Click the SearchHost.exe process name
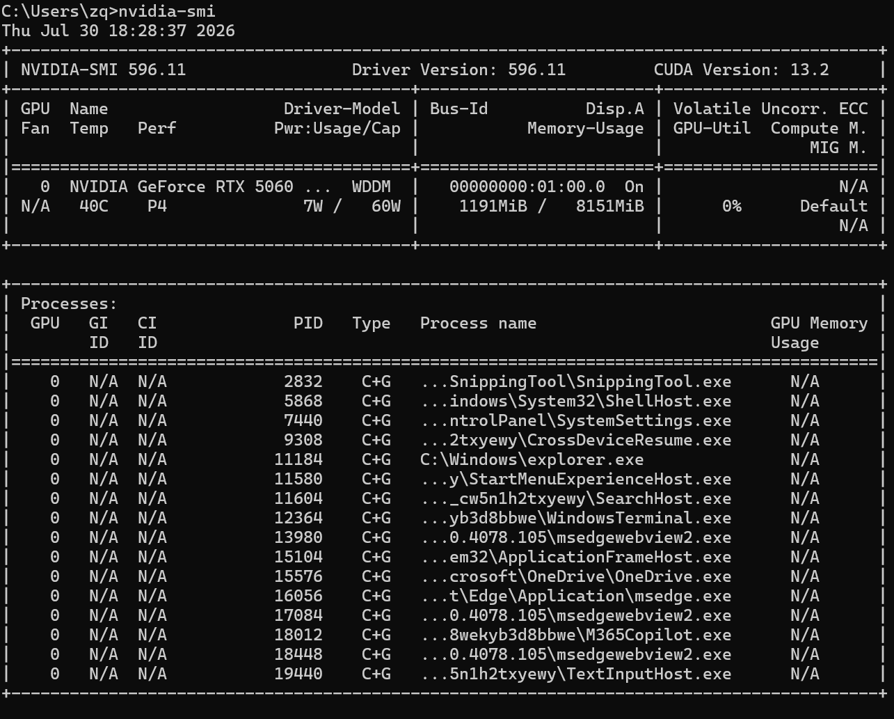 [576, 498]
